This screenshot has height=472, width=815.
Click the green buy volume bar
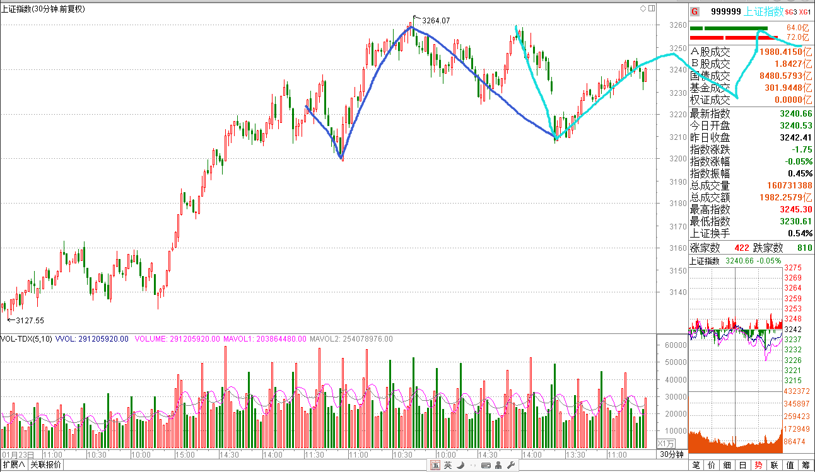(x=732, y=28)
